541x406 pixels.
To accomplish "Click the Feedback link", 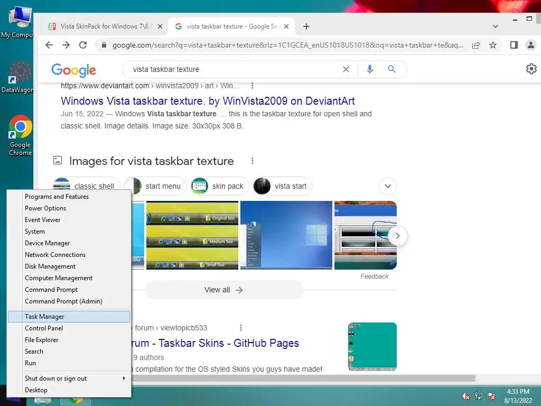I will click(375, 276).
